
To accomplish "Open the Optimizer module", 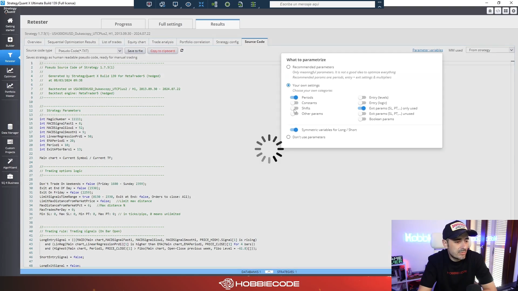I will pyautogui.click(x=10, y=72).
